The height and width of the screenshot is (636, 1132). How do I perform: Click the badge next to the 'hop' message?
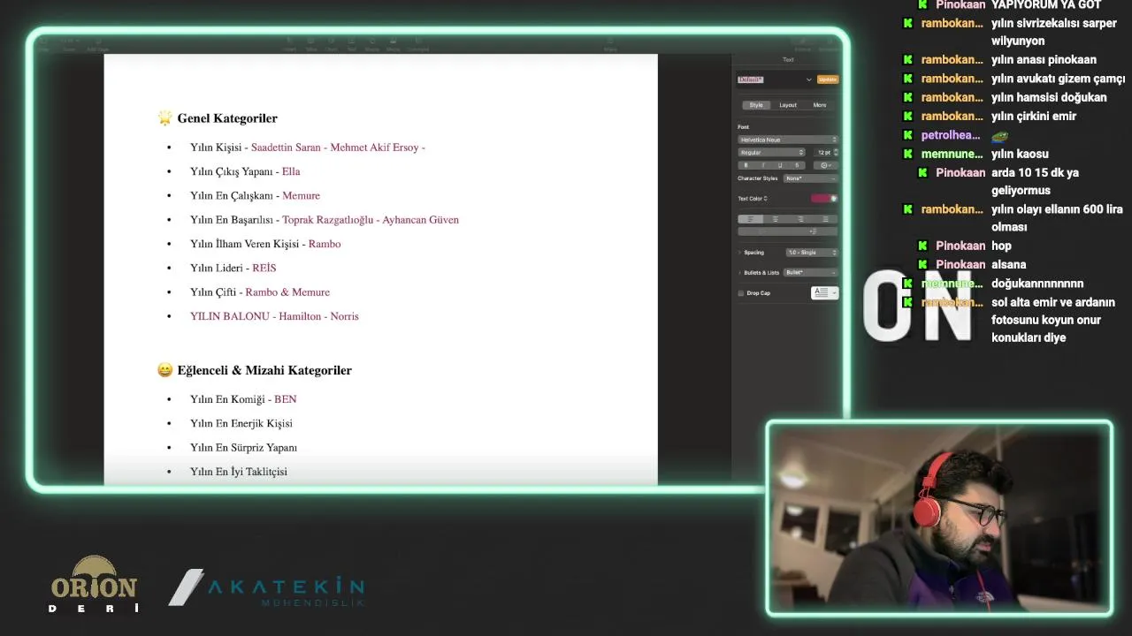click(922, 246)
